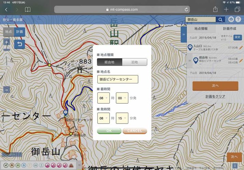The height and width of the screenshot is (170, 244).
Task: Open the help question mark icon
Action: pos(238,20)
